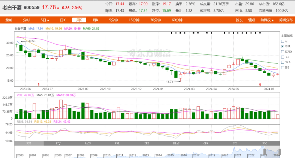Click the leftmost arrow event marker above chart
The height and width of the screenshot is (158, 295).
[172, 33]
